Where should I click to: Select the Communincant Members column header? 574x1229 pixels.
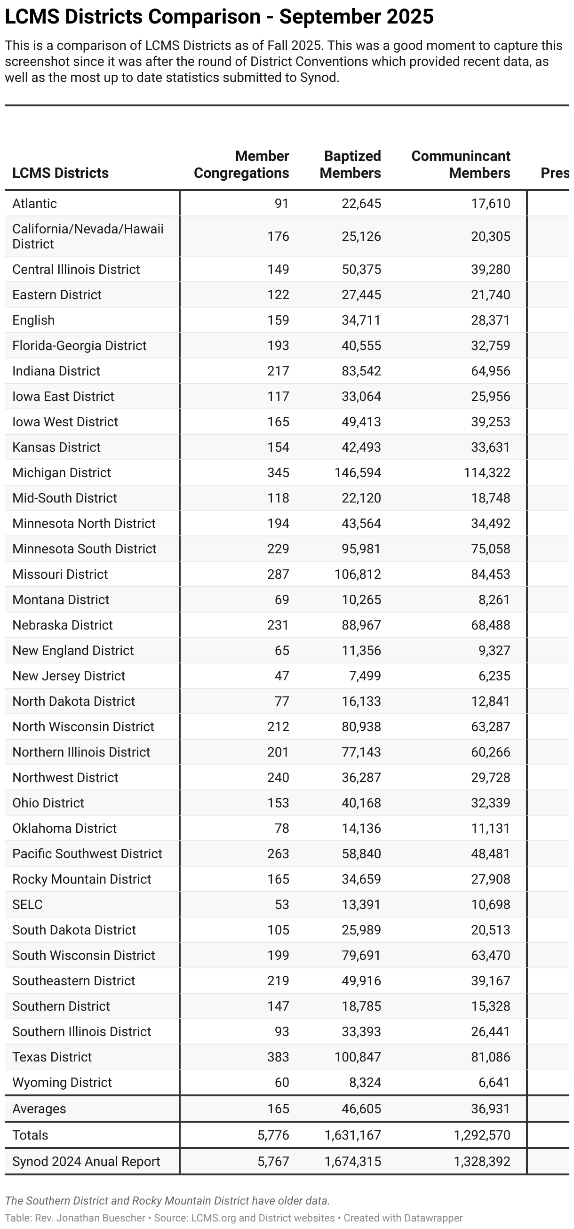click(461, 165)
